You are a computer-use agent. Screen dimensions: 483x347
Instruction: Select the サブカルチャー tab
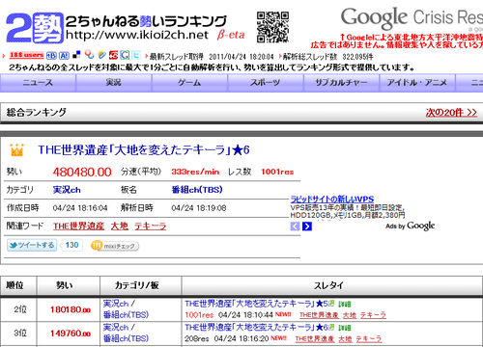tap(341, 83)
